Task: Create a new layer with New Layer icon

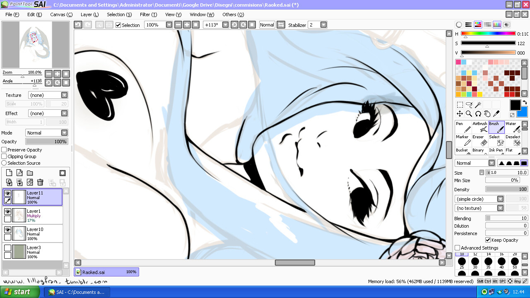Action: click(9, 173)
